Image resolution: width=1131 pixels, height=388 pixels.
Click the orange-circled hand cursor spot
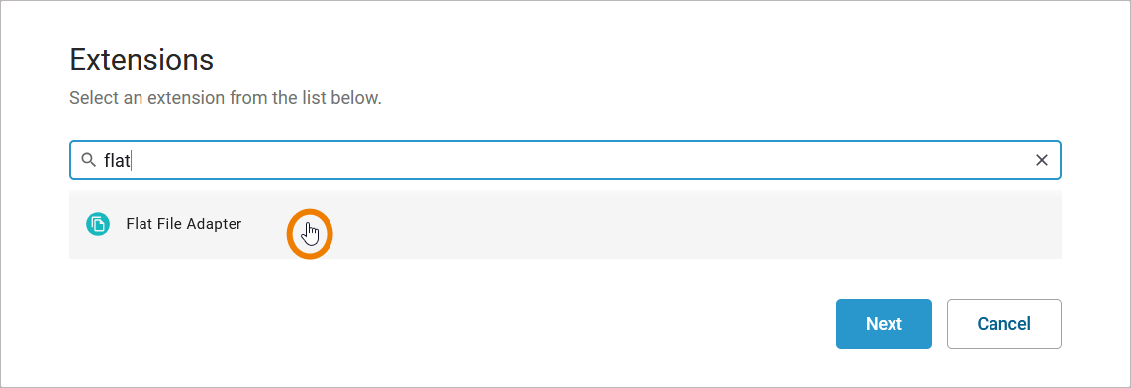point(310,234)
